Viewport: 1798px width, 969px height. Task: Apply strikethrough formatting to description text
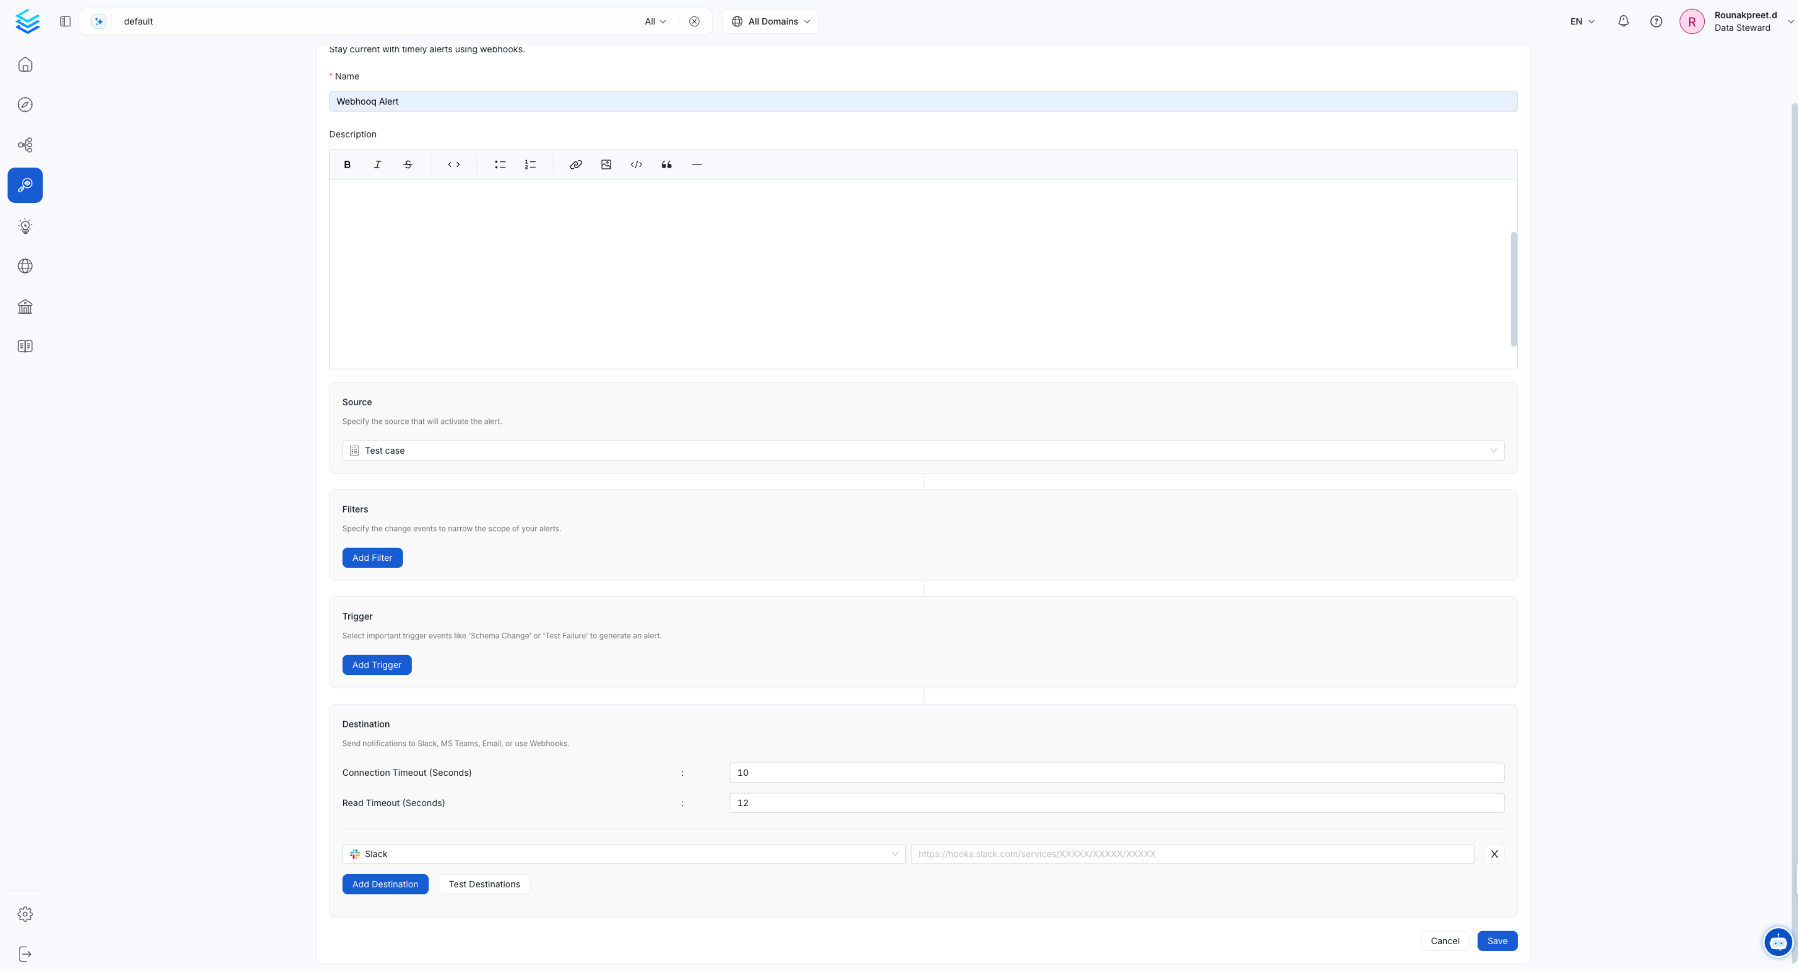(x=408, y=164)
